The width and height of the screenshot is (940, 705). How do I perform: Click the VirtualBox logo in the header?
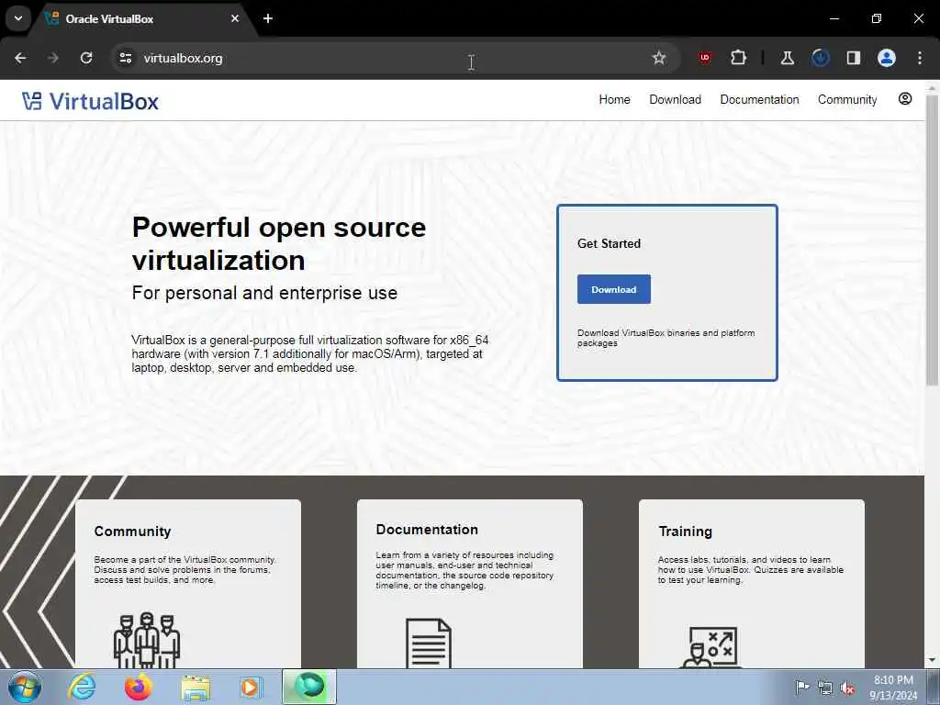pos(91,101)
